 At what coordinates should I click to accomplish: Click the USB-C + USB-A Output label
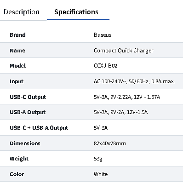click(39, 128)
